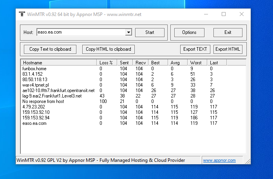
Task: Open the Options dialog
Action: [x=189, y=32]
